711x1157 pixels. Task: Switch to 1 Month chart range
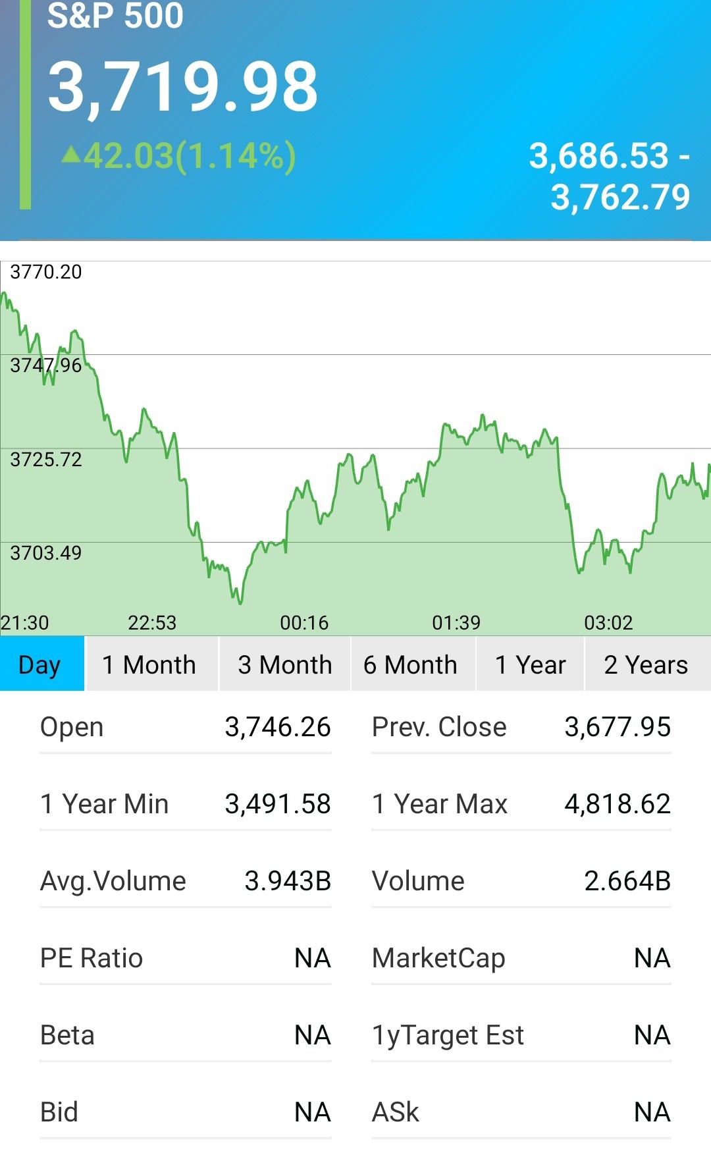pyautogui.click(x=152, y=664)
